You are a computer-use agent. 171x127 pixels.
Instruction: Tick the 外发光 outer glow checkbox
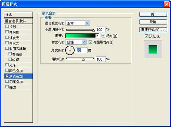tap(7, 37)
